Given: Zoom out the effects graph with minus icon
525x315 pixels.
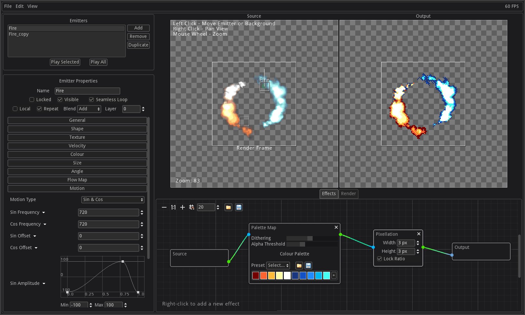Looking at the screenshot, I should pyautogui.click(x=164, y=207).
